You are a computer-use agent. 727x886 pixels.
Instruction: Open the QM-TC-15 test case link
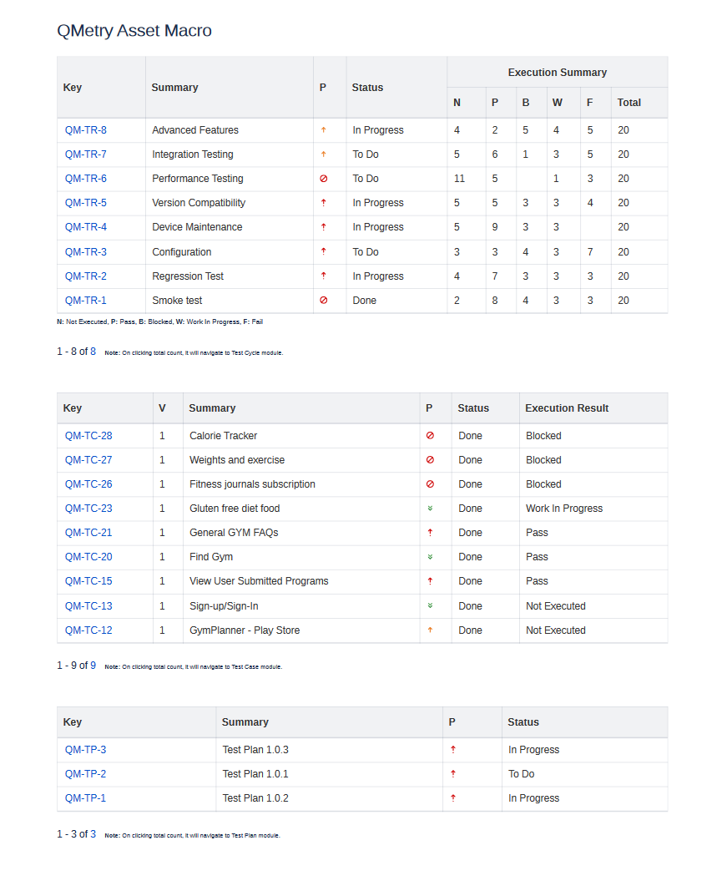click(x=88, y=581)
